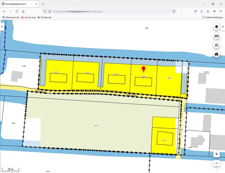Screen dimensions: 225x173
Task: Click the print map button
Action: click(x=216, y=54)
